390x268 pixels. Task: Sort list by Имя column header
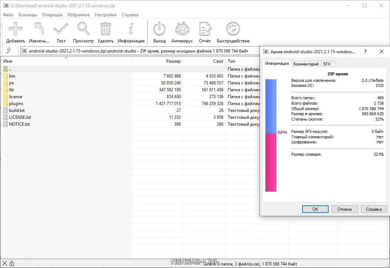coord(66,61)
